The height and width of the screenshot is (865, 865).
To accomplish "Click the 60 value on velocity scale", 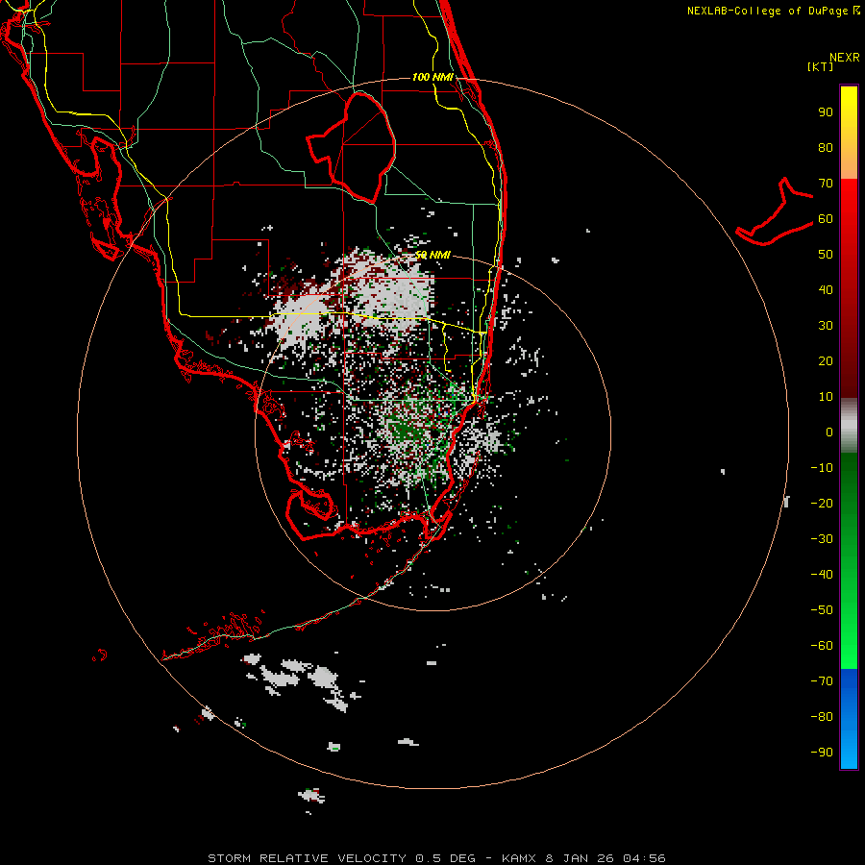I will pyautogui.click(x=826, y=219).
